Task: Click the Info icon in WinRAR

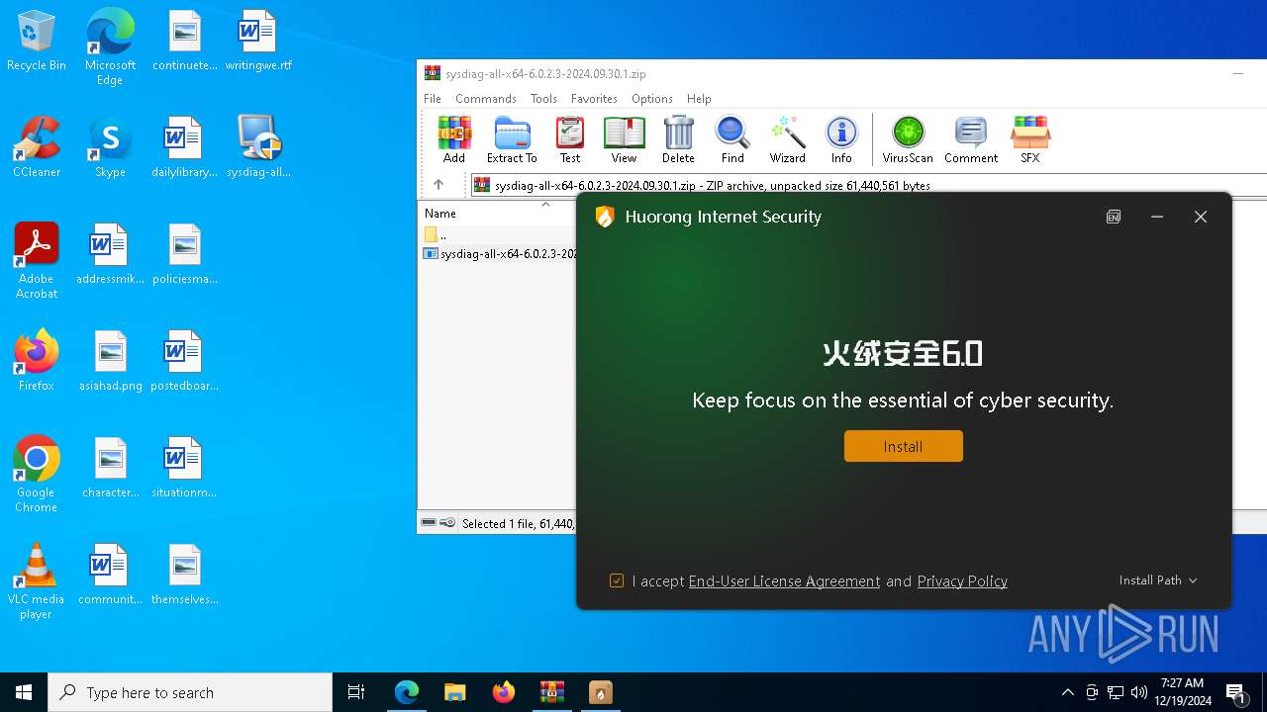Action: pos(841,139)
